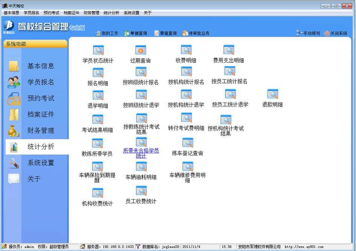The width and height of the screenshot is (356, 251).
Task: Open 按班级统计退学 icon
Action: pyautogui.click(x=141, y=95)
